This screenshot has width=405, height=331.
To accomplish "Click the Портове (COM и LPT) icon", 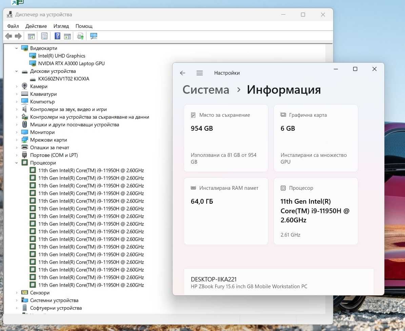I will pyautogui.click(x=24, y=155).
